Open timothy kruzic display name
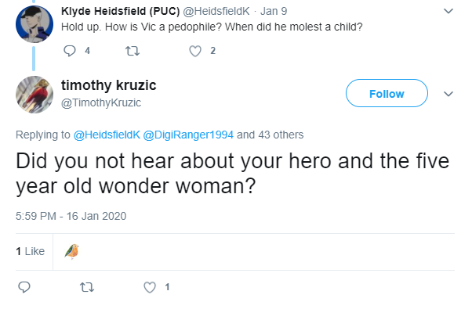The height and width of the screenshot is (309, 472). click(x=109, y=85)
